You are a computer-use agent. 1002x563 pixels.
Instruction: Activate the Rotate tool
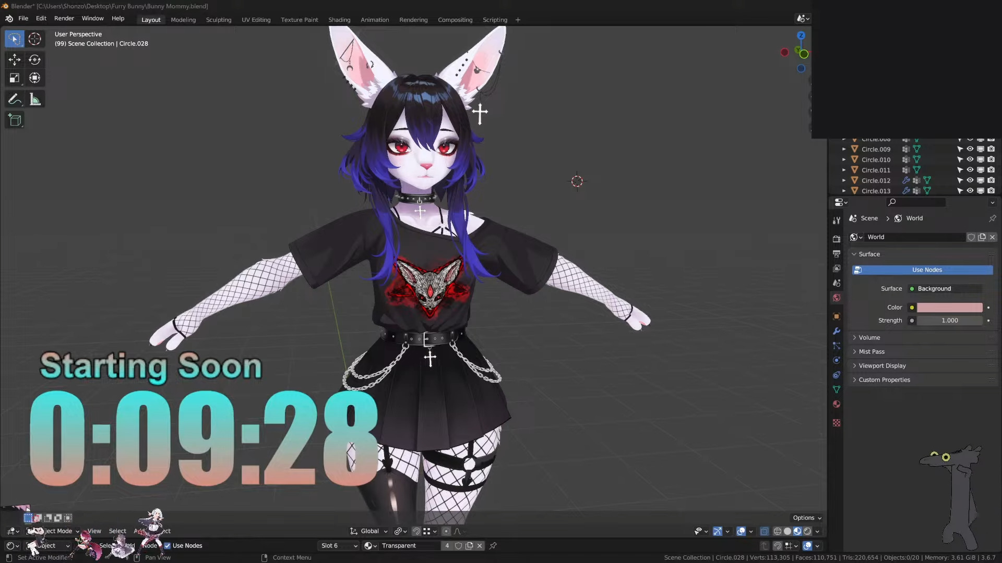[34, 59]
